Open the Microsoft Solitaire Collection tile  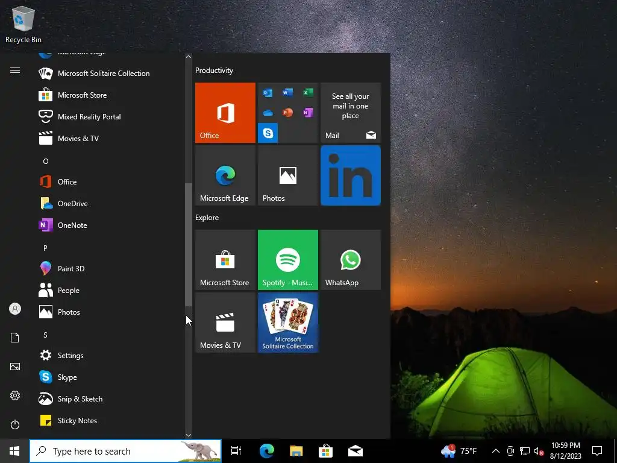pos(287,323)
